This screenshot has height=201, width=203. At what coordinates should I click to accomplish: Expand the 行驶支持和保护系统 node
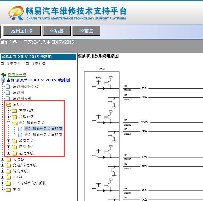[2, 183]
